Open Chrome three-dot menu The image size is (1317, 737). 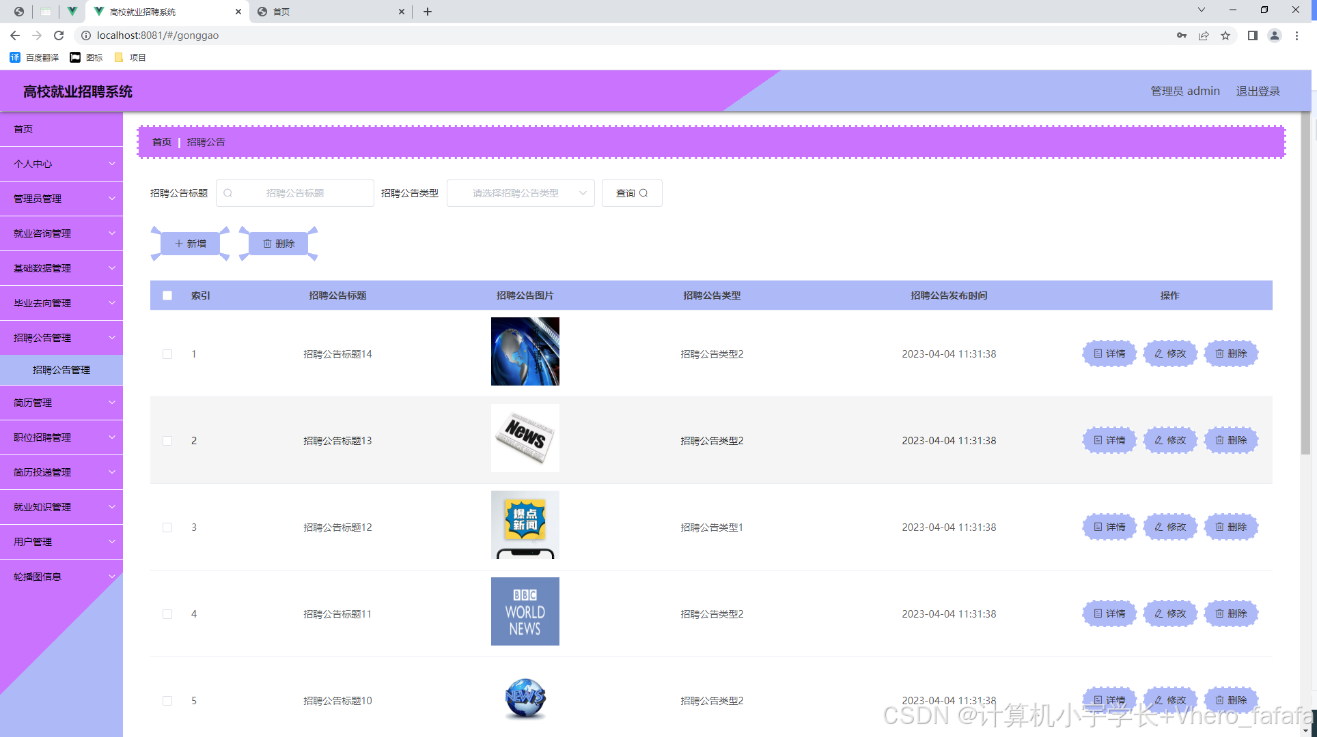[1297, 35]
